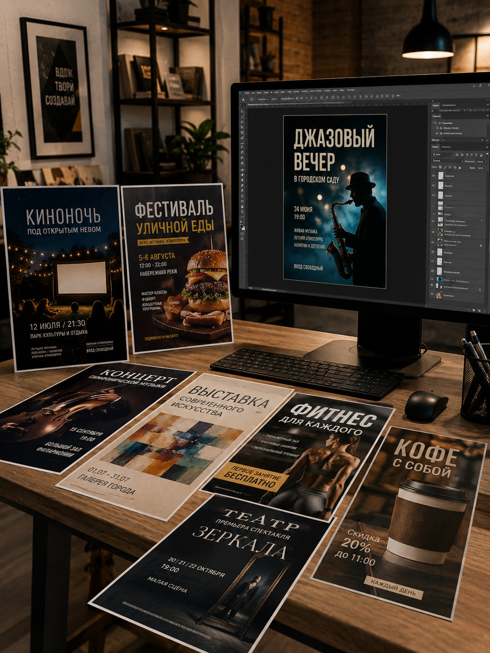
Task: Filter layers by pixel image icon
Action: 457,155
